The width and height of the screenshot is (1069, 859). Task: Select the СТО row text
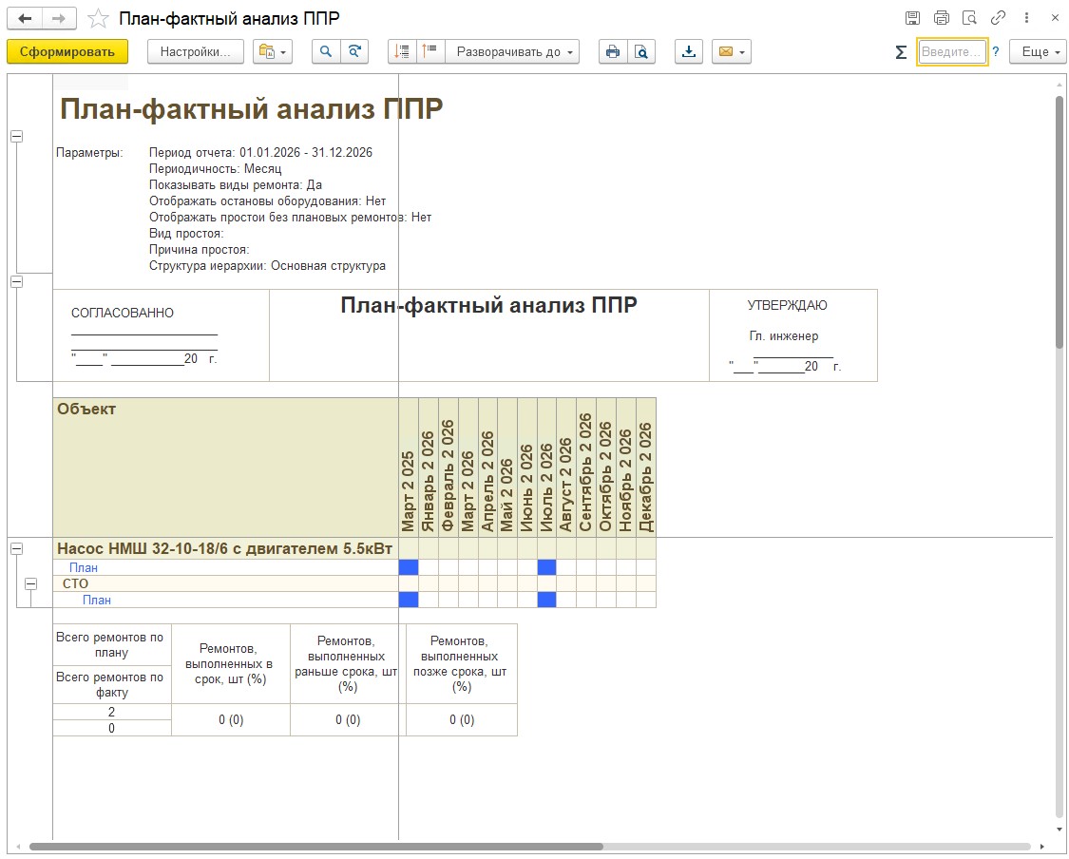[x=76, y=583]
